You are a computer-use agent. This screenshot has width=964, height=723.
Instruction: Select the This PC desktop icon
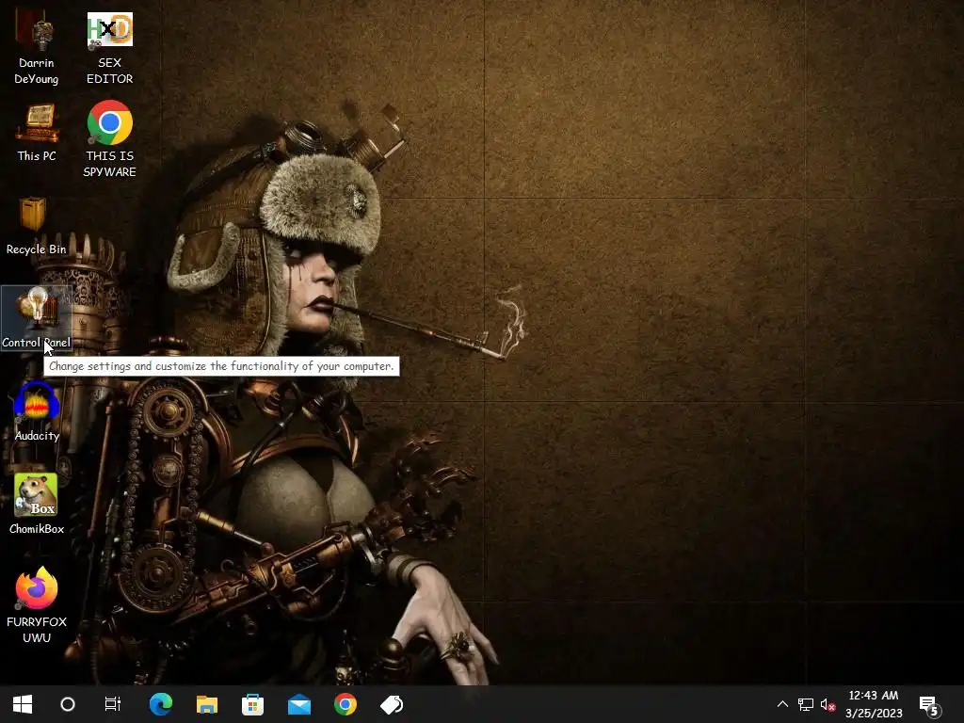pos(37,132)
